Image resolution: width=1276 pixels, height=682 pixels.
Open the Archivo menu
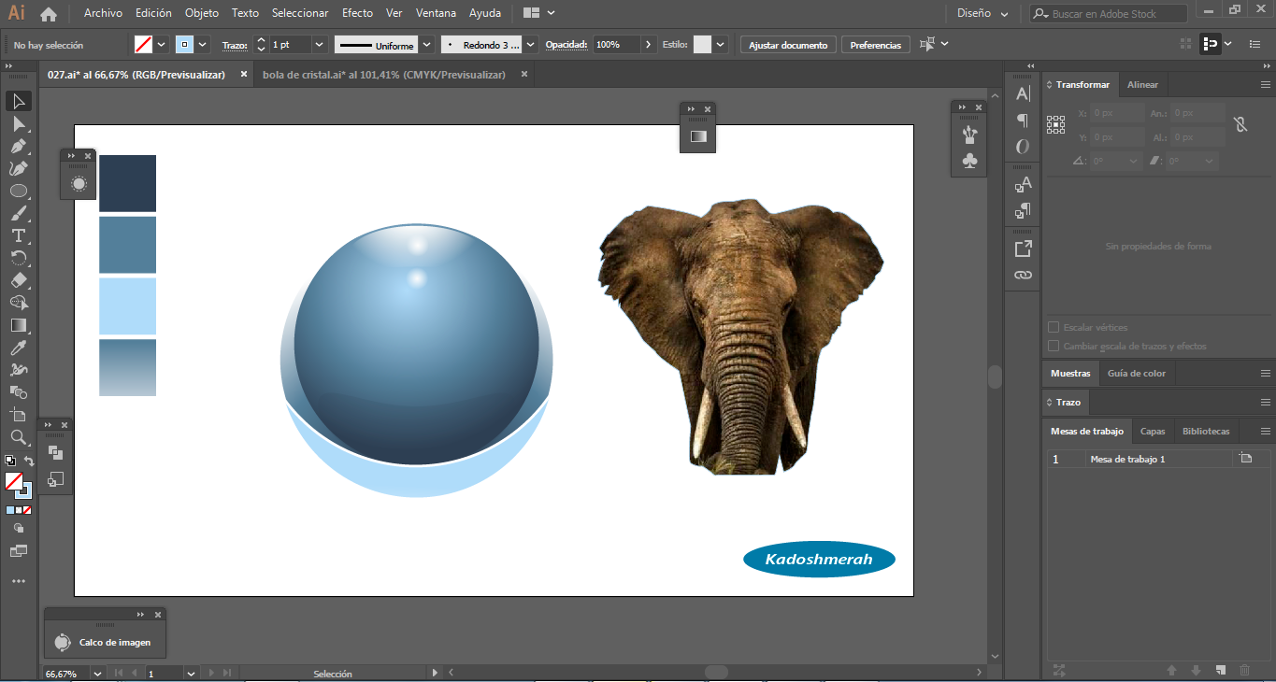click(103, 13)
